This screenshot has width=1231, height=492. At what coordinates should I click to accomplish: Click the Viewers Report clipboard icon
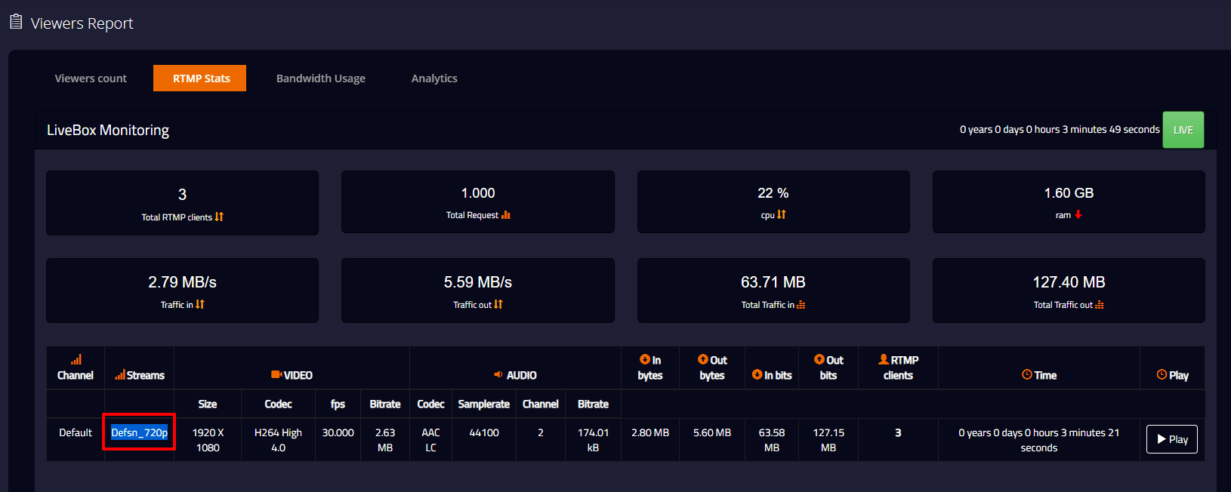click(16, 21)
